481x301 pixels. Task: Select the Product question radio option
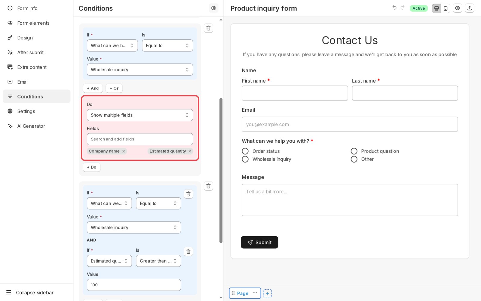coord(354,151)
